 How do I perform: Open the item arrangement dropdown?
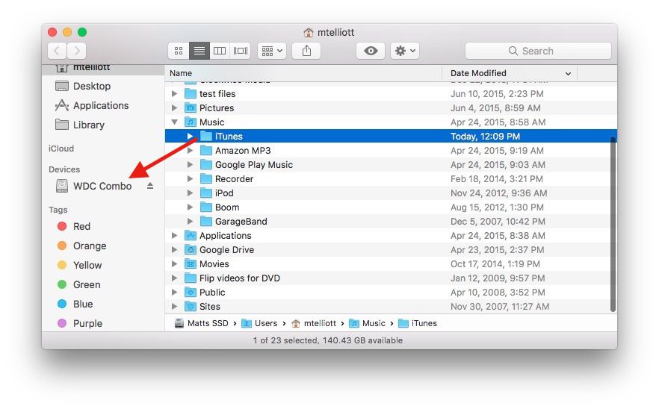(x=272, y=51)
